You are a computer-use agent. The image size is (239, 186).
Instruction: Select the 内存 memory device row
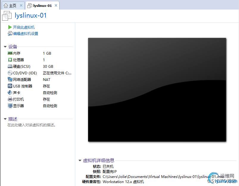pos(40,53)
